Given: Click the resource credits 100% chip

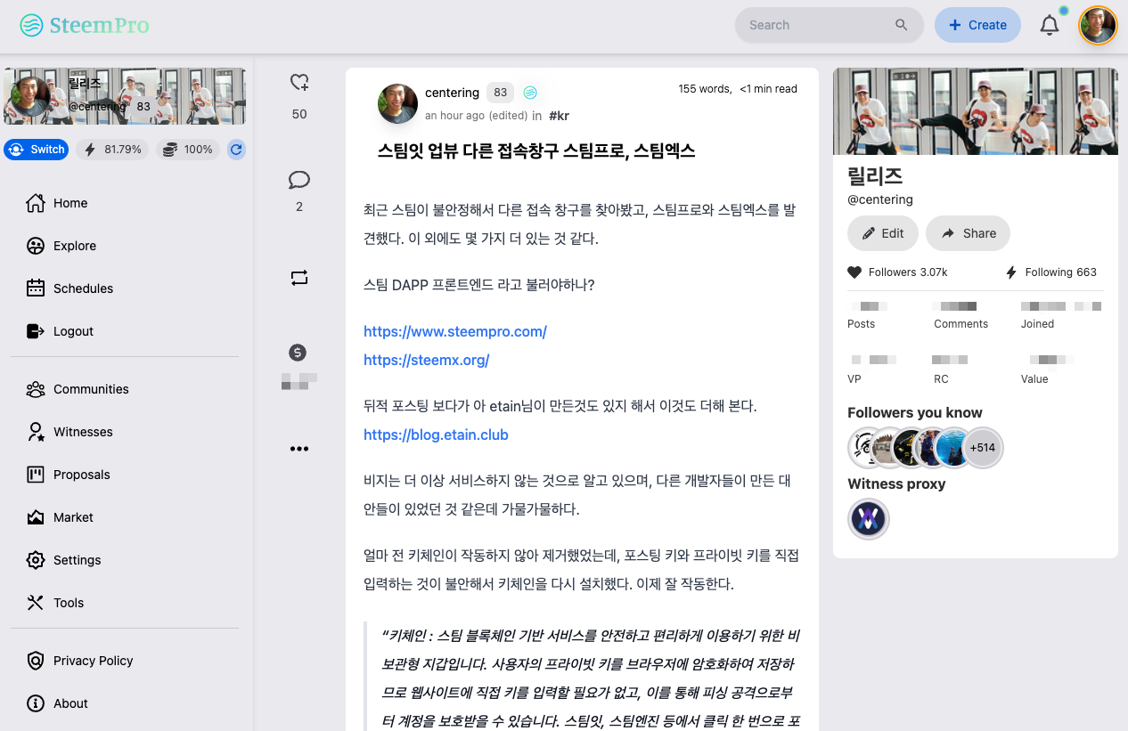Looking at the screenshot, I should point(189,150).
